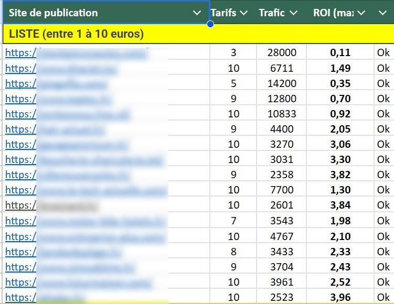Select the Ok cell in the 0,11 ROI row
The width and height of the screenshot is (394, 304).
coord(384,52)
